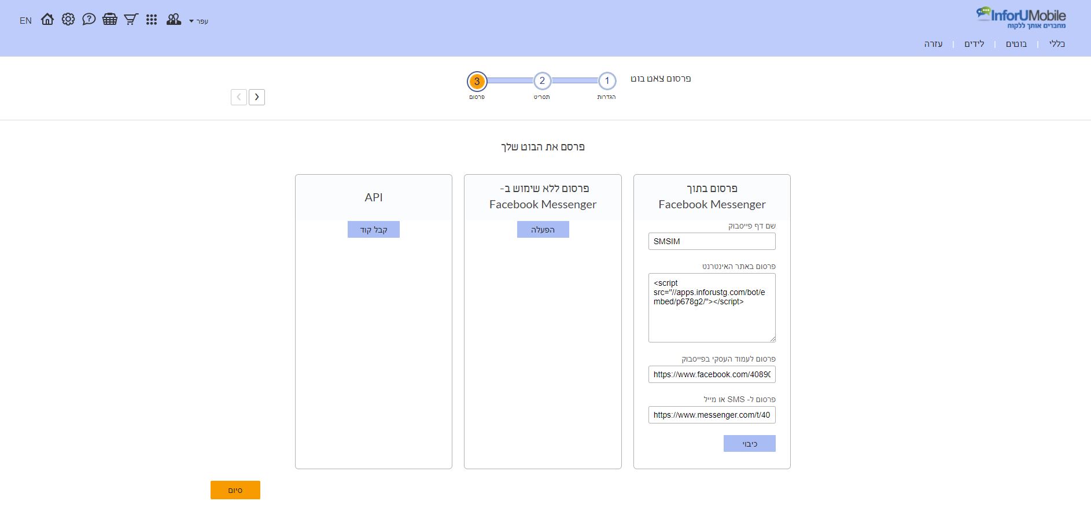
Task: Open the בוטים menu
Action: [1016, 44]
